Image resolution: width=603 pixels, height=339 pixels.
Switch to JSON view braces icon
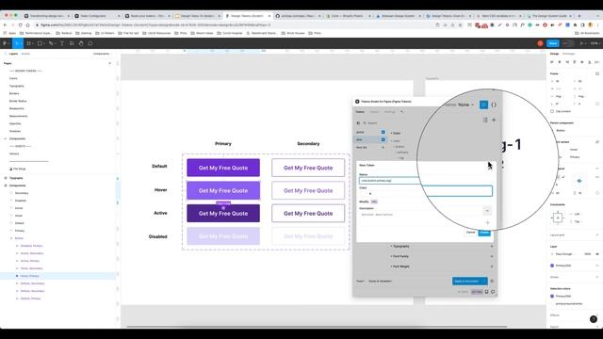coord(494,105)
